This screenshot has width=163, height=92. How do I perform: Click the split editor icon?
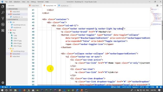[157, 6]
